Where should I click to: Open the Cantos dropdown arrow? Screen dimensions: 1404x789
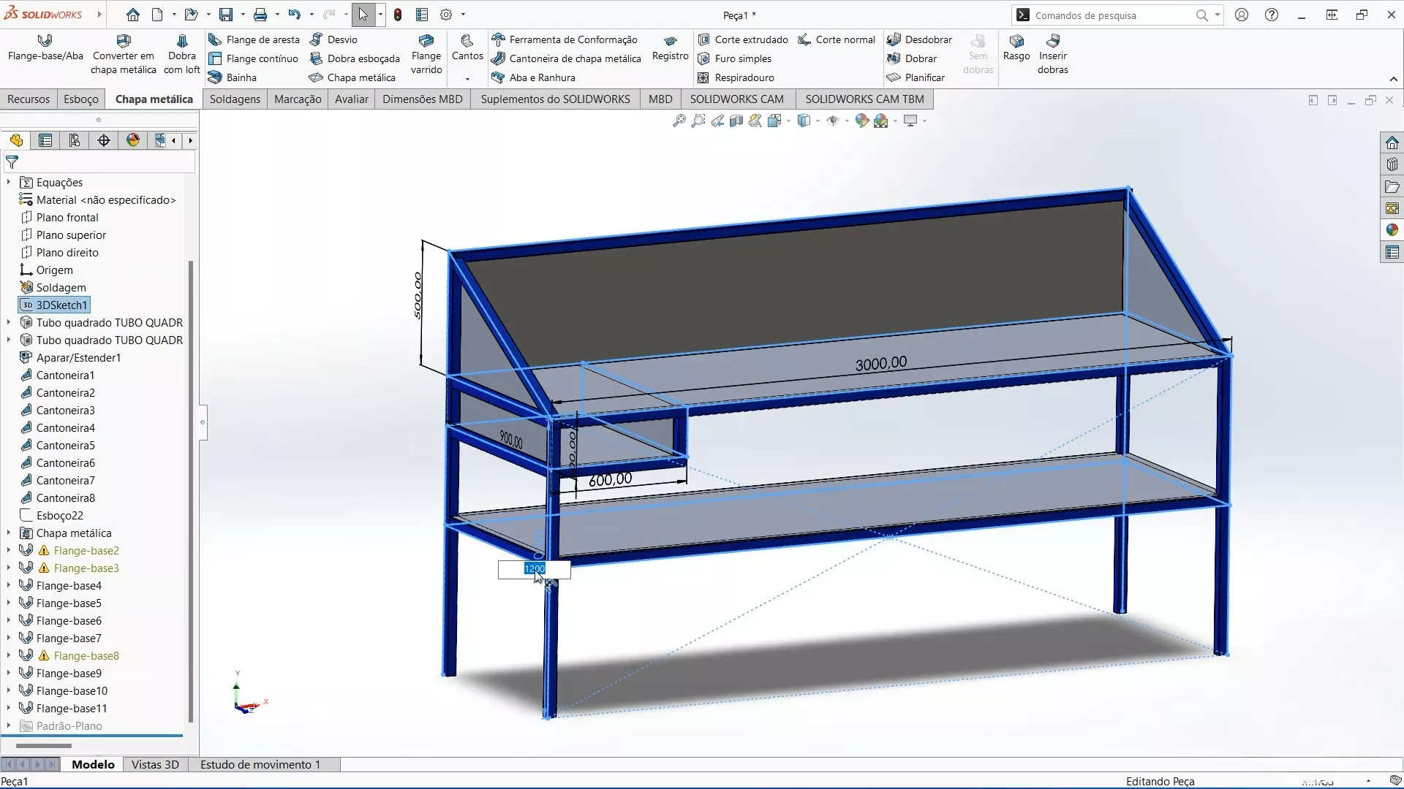click(x=467, y=78)
